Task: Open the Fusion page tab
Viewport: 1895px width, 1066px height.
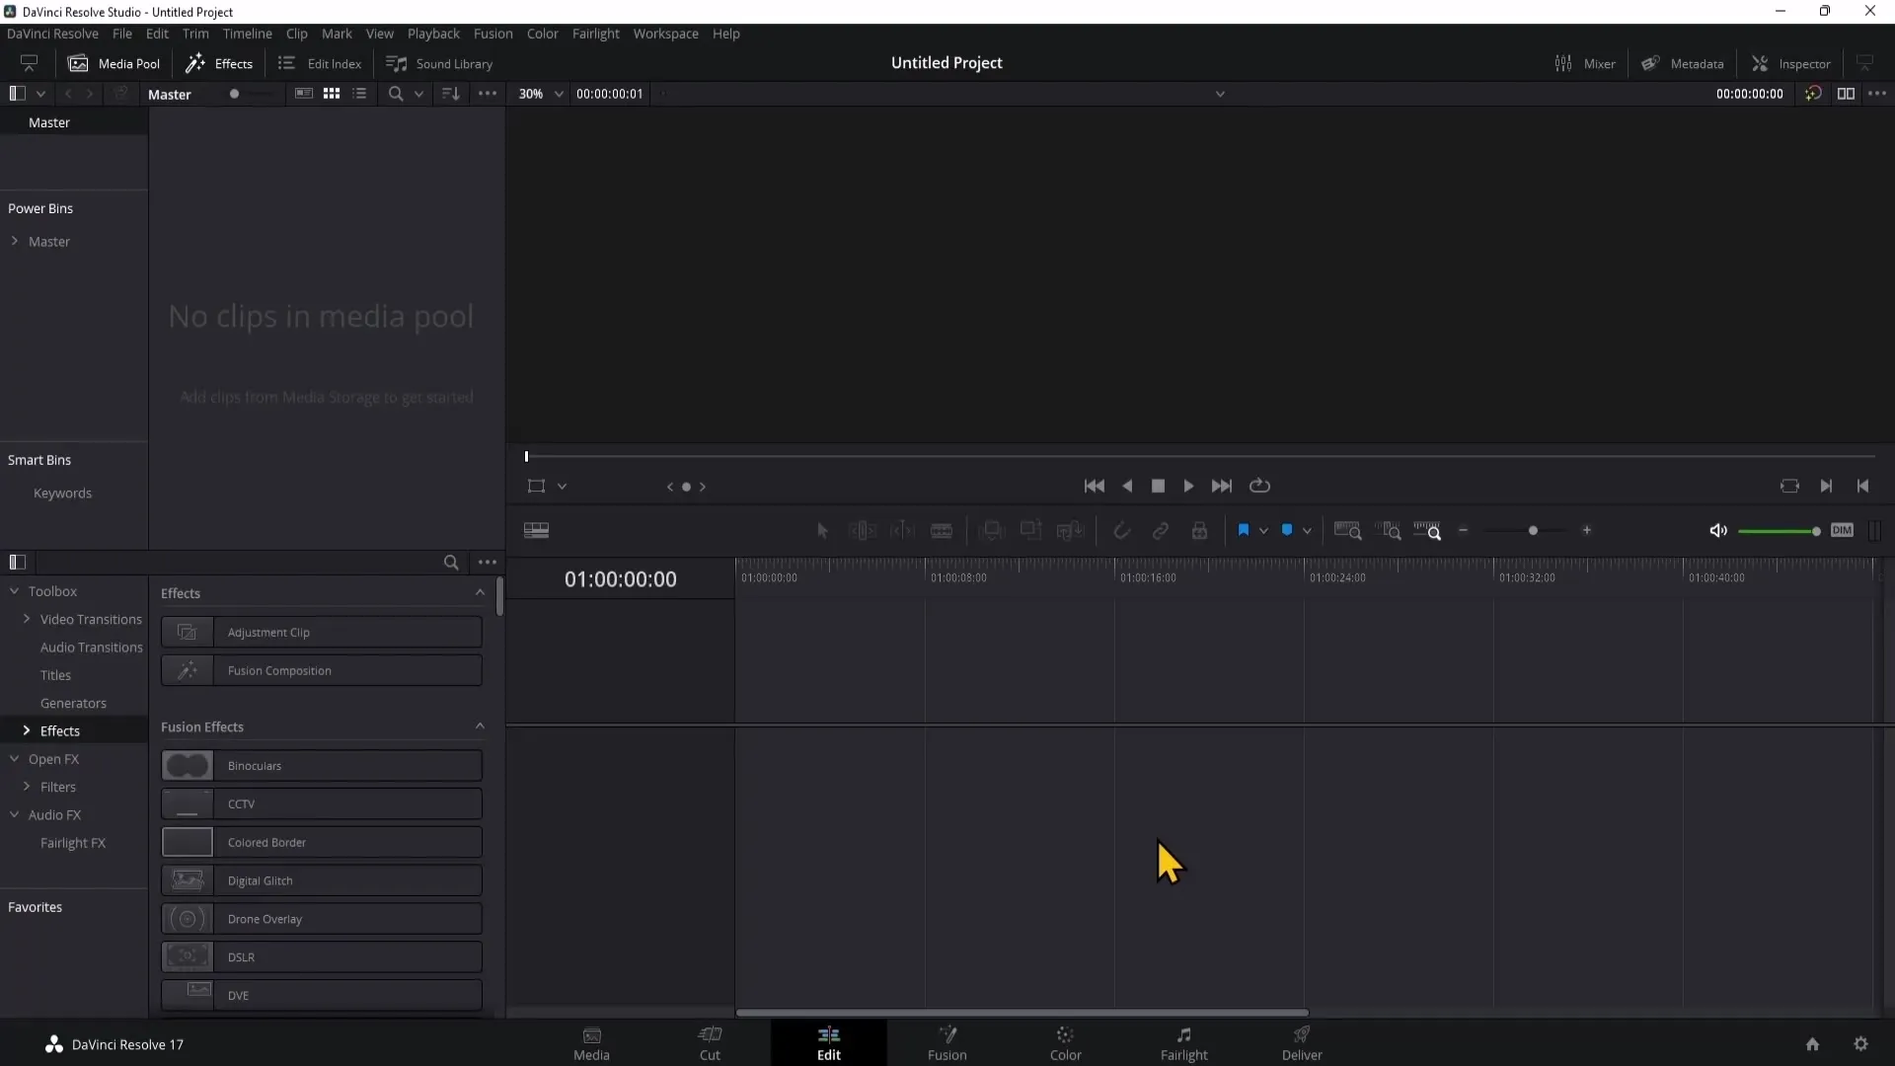Action: pos(947,1041)
